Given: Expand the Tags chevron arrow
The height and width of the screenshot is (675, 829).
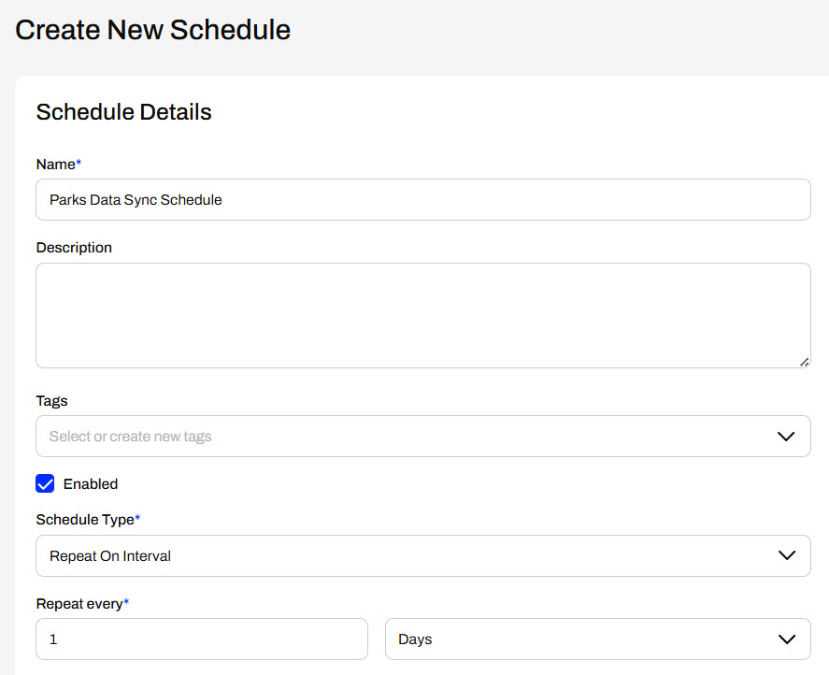Looking at the screenshot, I should pos(786,437).
